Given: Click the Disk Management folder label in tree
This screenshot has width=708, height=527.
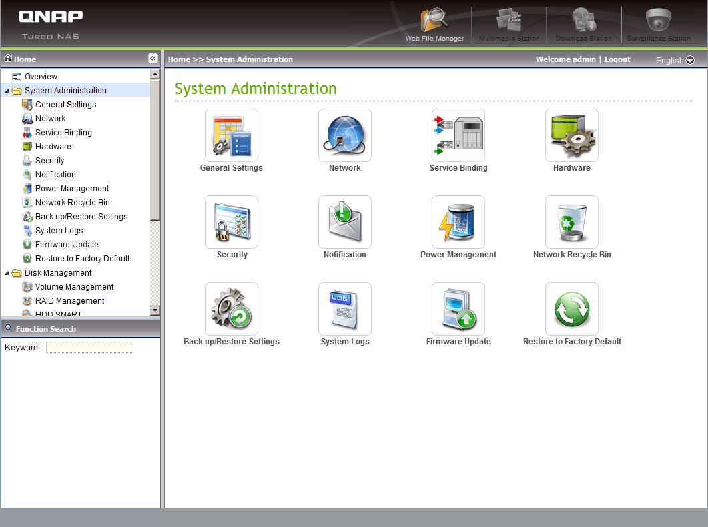Looking at the screenshot, I should click(58, 273).
